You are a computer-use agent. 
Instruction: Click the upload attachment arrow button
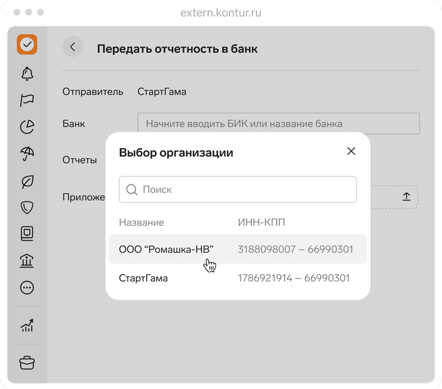[406, 196]
